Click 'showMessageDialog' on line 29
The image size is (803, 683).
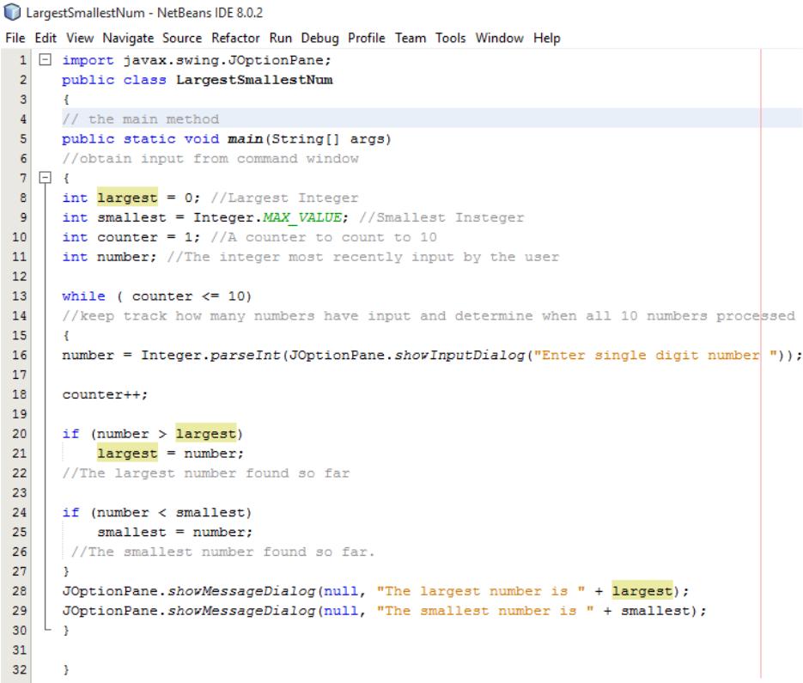(241, 610)
